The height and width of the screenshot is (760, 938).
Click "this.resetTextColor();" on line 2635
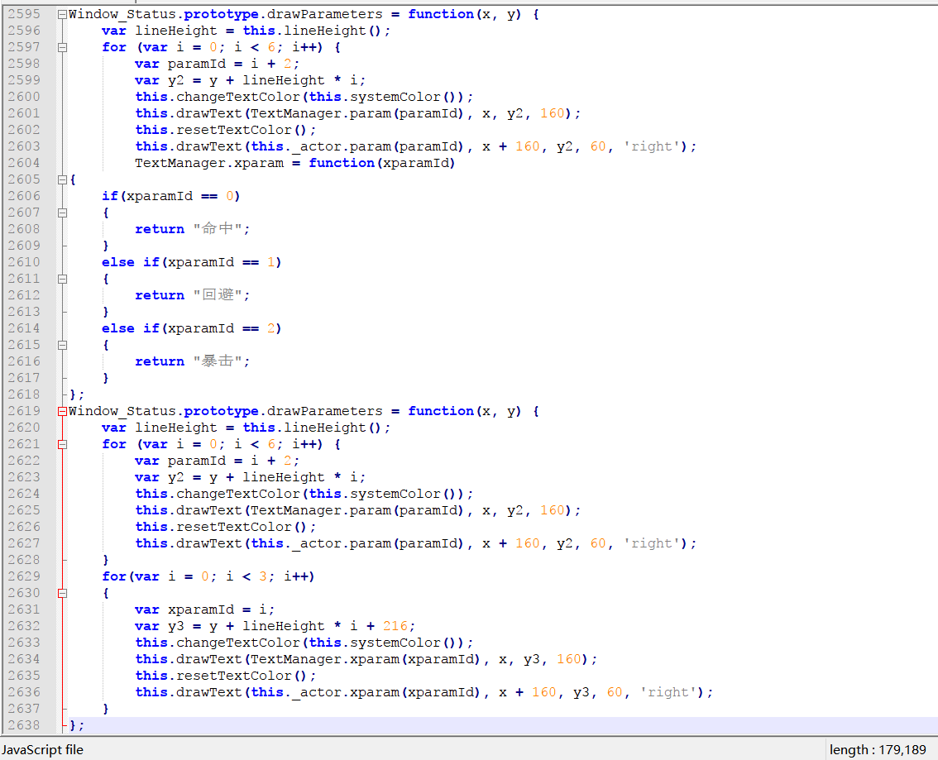tap(226, 676)
